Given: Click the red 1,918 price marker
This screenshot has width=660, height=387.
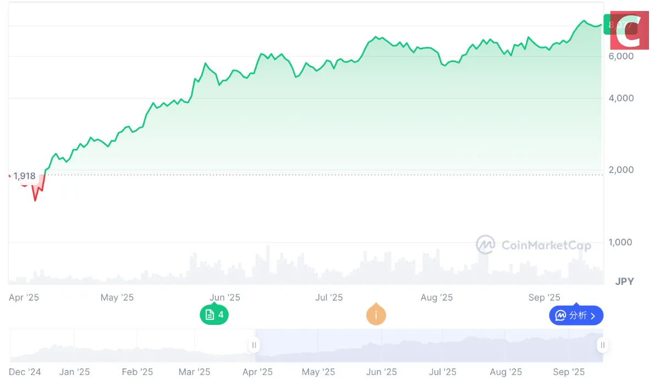Looking at the screenshot, I should coord(24,176).
